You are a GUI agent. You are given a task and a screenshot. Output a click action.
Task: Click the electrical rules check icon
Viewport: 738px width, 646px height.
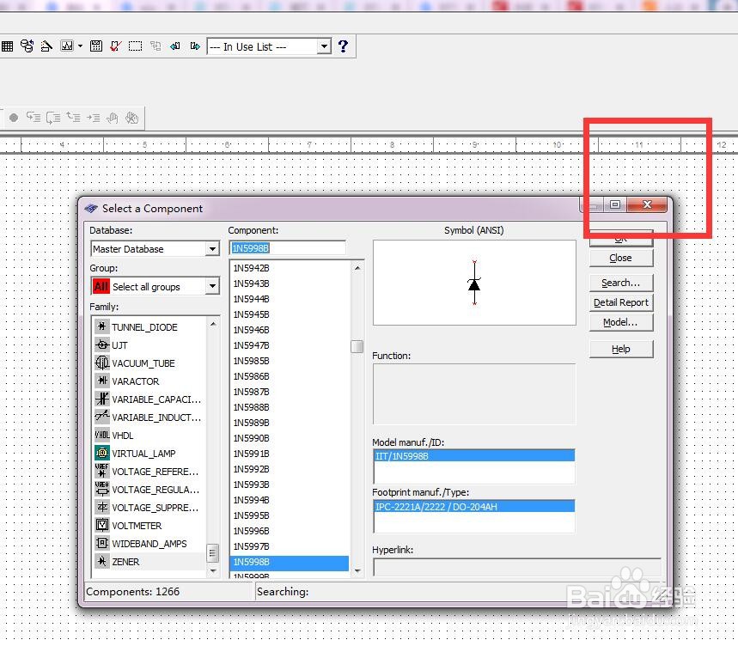pyautogui.click(x=116, y=46)
